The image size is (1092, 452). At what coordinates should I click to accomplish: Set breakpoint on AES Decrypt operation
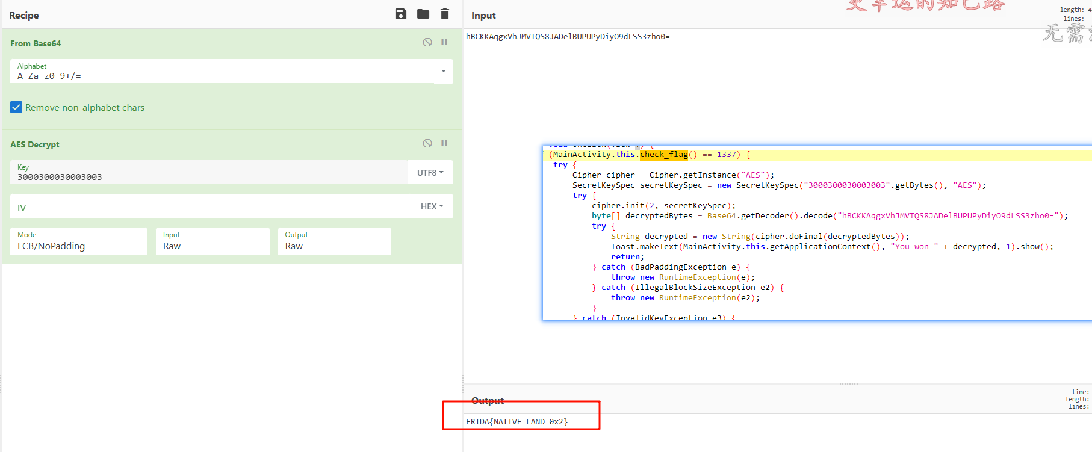click(444, 143)
